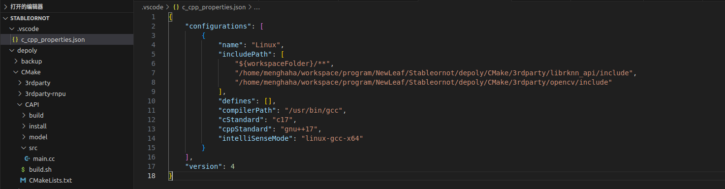Collapse the depoly folder chevron
This screenshot has width=725, height=189.
coord(12,51)
